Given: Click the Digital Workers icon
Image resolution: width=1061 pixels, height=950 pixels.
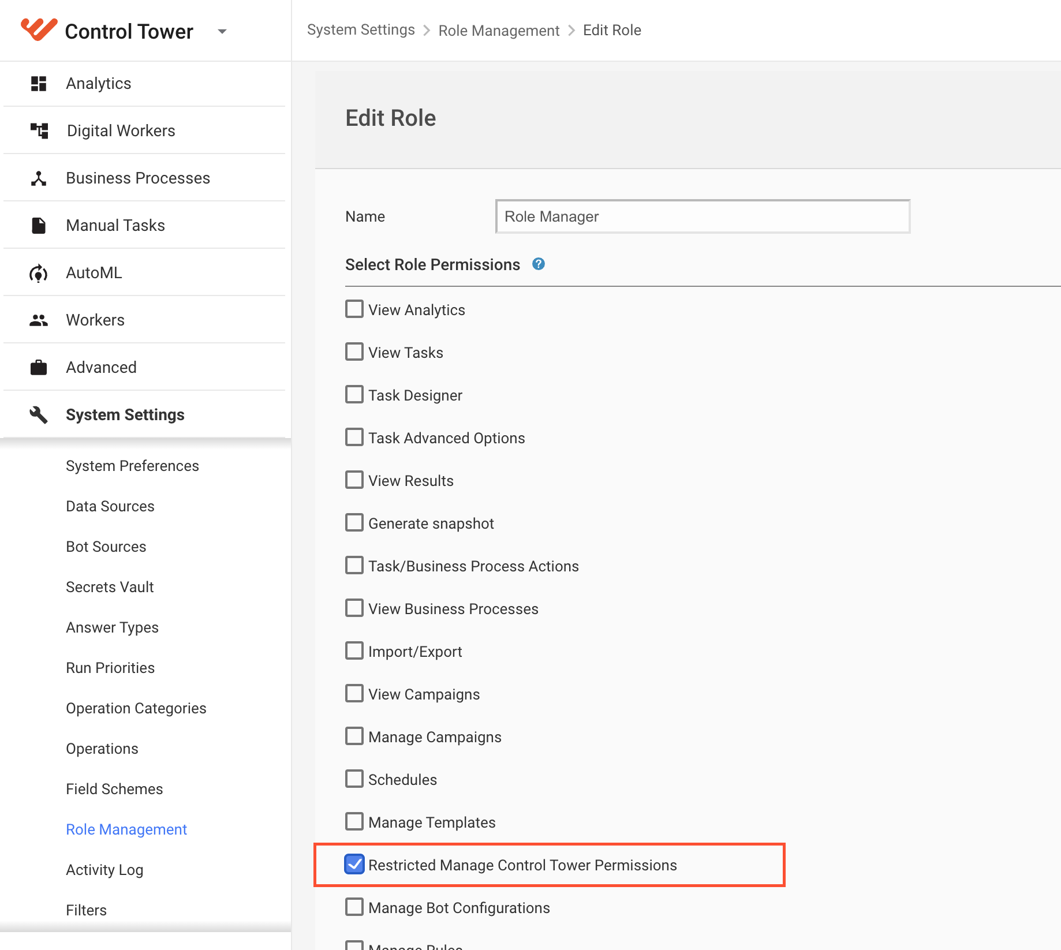Looking at the screenshot, I should (39, 131).
